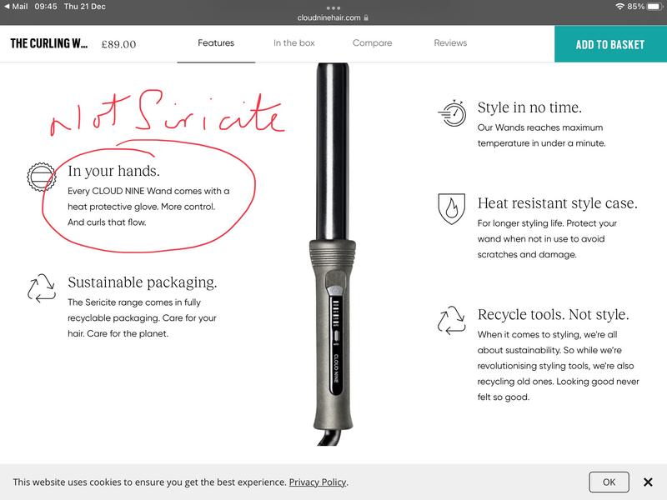Click the flame shield heat resistant icon

click(x=451, y=210)
